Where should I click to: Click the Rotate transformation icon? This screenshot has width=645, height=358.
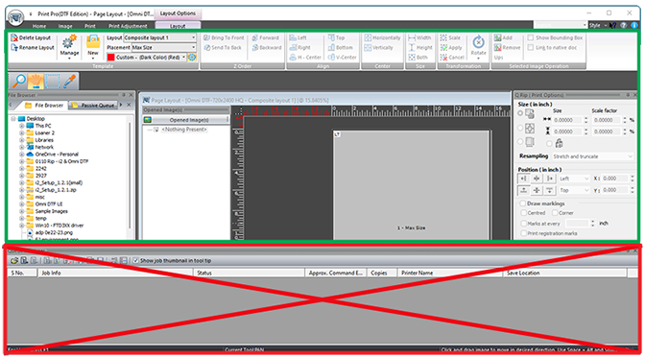[478, 46]
